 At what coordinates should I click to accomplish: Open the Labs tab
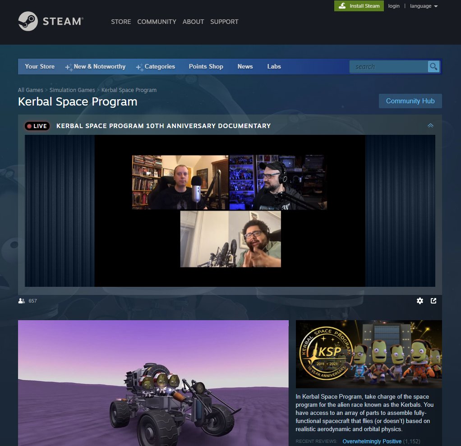point(274,66)
